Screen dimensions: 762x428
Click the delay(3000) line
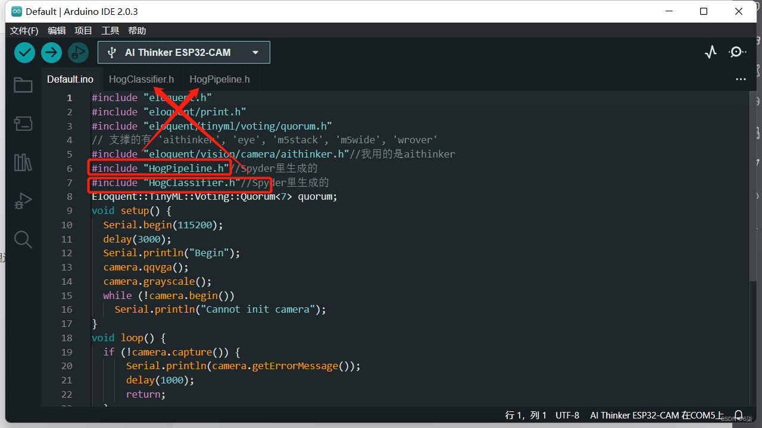tap(137, 239)
